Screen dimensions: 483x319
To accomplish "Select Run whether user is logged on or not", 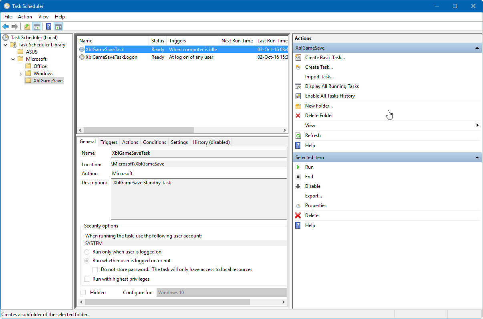I will [x=87, y=261].
